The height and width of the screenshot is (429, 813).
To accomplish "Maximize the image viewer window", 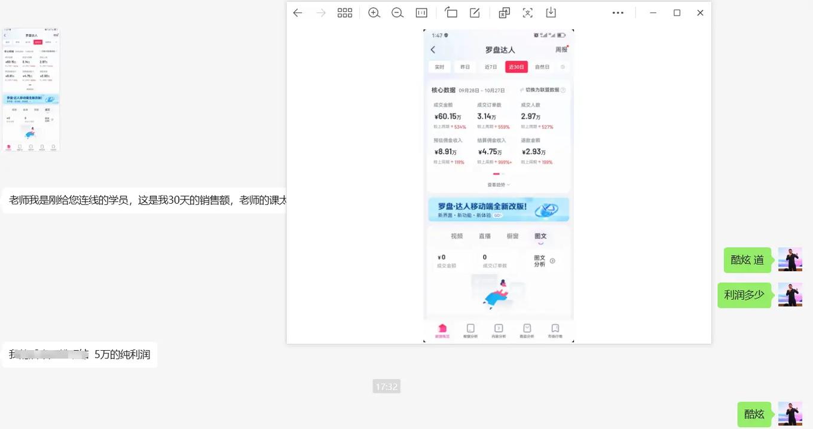I will tap(677, 13).
